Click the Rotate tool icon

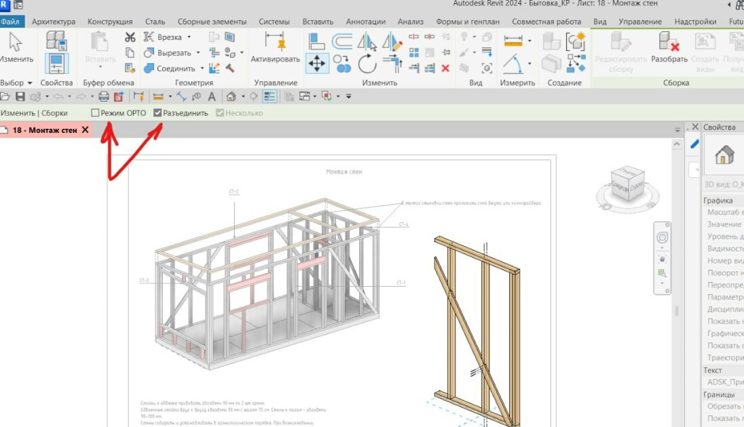[367, 64]
